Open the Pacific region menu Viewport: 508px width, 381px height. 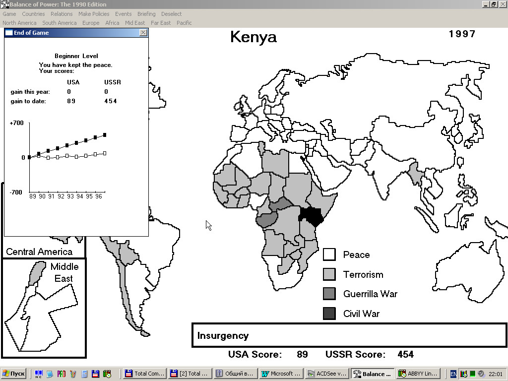coord(184,23)
